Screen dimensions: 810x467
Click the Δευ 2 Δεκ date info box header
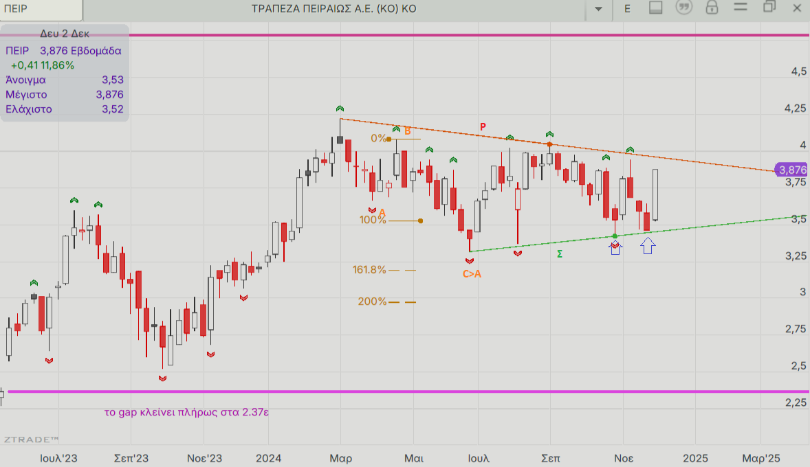[x=65, y=34]
